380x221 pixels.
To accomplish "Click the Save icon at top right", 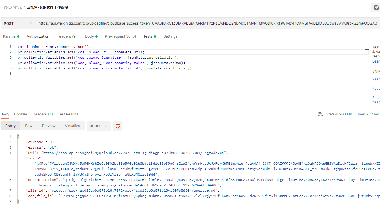I will (376, 7).
